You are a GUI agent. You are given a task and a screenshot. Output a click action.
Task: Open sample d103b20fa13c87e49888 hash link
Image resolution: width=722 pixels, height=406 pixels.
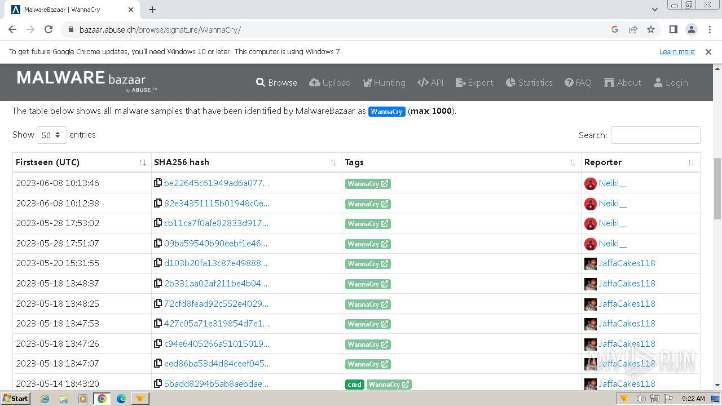coord(215,263)
